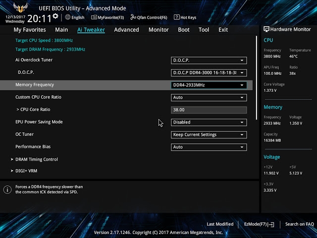Click the Qfan Control(F6) label
Image resolution: width=317 pixels, height=238 pixels.
coord(152,18)
